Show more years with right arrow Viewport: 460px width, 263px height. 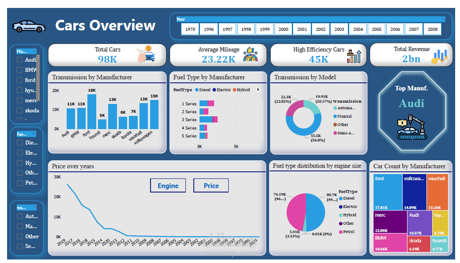point(446,29)
